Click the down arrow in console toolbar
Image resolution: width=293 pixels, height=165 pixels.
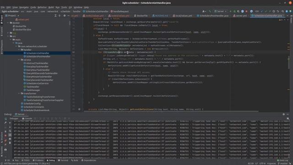[10, 127]
